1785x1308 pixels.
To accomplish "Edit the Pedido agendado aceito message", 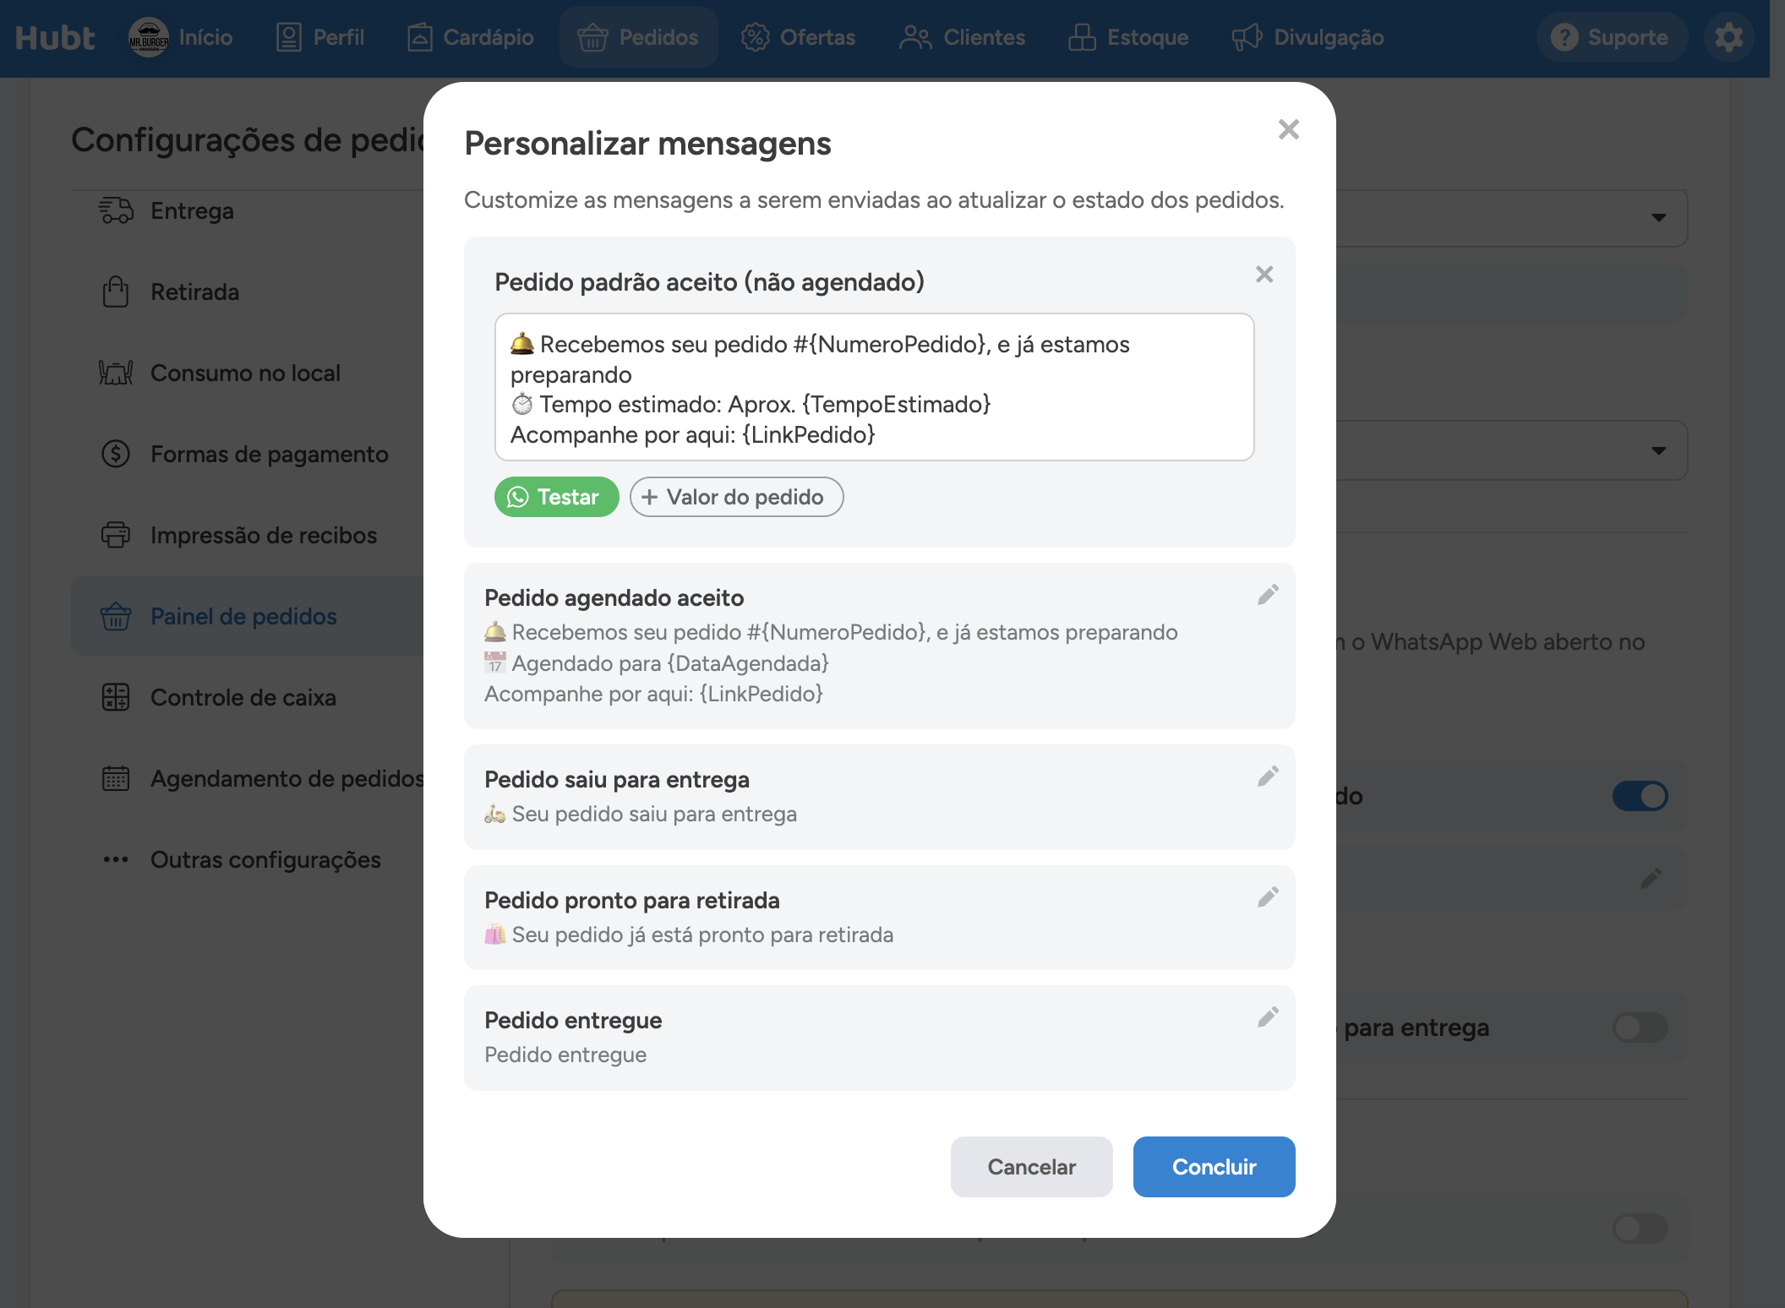I will pyautogui.click(x=1268, y=595).
